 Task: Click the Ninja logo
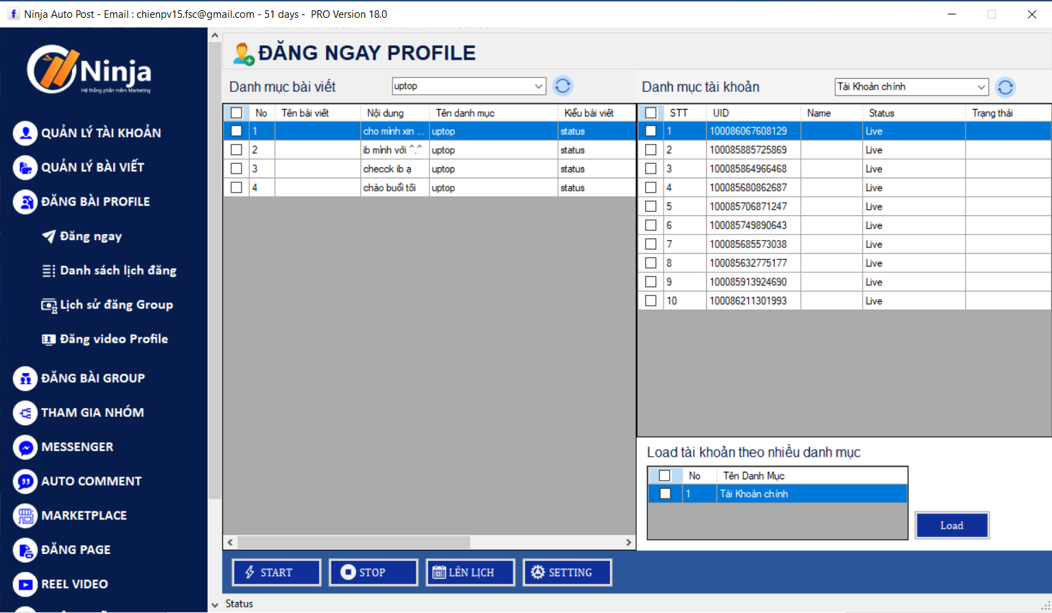click(x=89, y=69)
